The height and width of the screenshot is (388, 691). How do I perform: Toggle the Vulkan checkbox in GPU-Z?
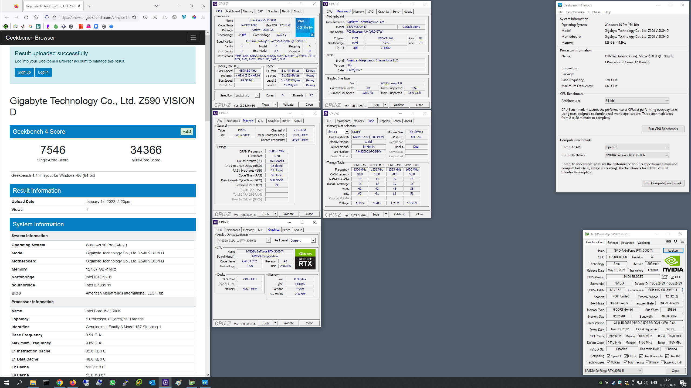click(609, 362)
